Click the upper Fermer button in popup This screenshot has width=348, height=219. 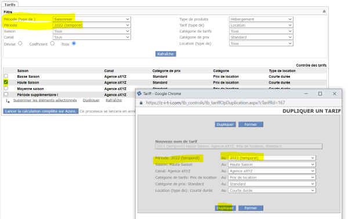(x=251, y=125)
